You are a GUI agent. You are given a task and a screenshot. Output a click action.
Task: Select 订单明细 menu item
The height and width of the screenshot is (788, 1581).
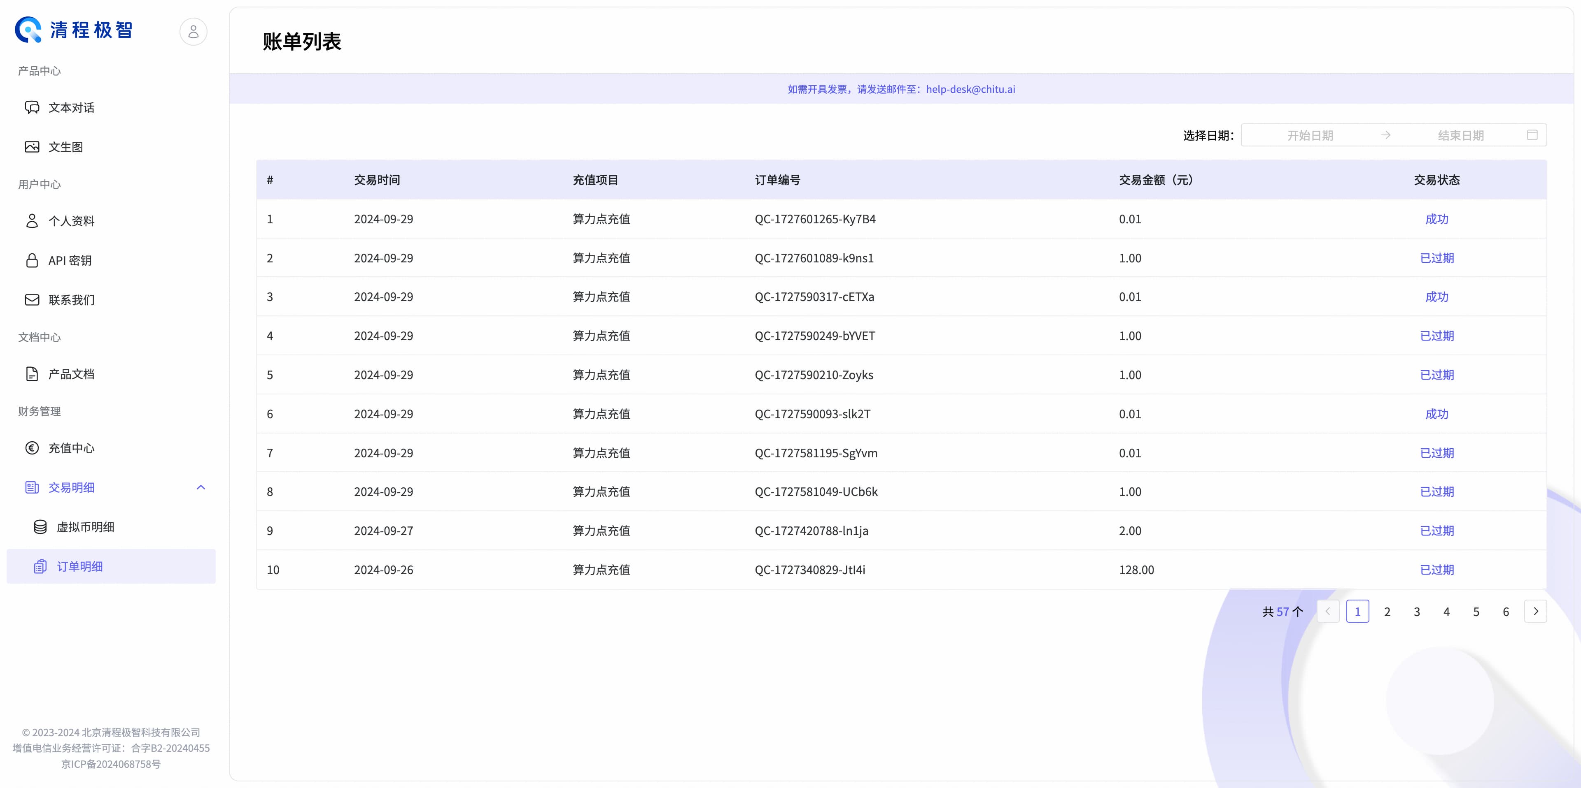click(x=80, y=567)
